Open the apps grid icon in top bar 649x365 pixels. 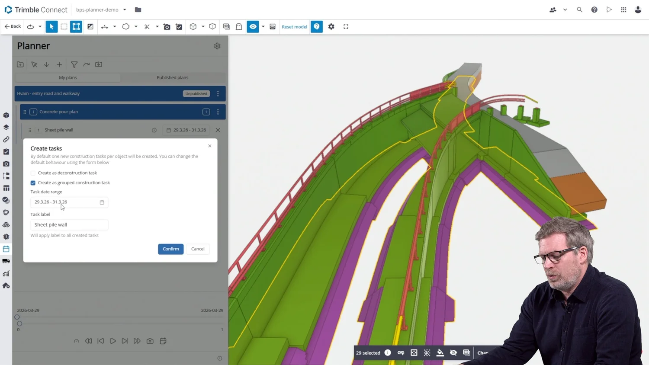[623, 10]
